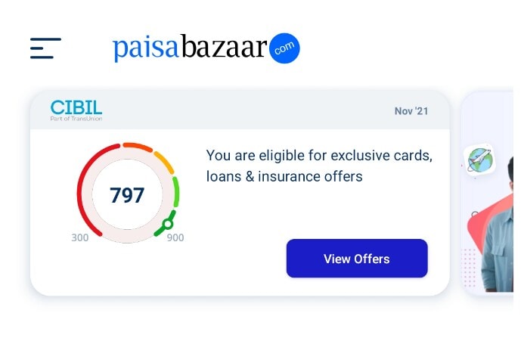Screen dimensions: 524x338
Task: Tap the man's photo on next card
Action: pyautogui.click(x=498, y=242)
